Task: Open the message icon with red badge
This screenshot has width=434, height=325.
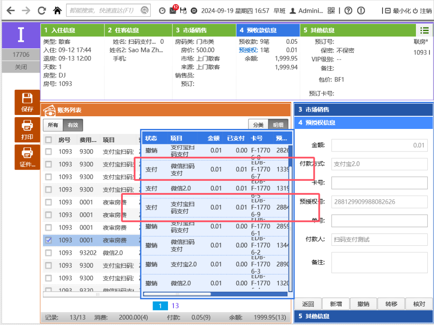Action: tap(173, 10)
